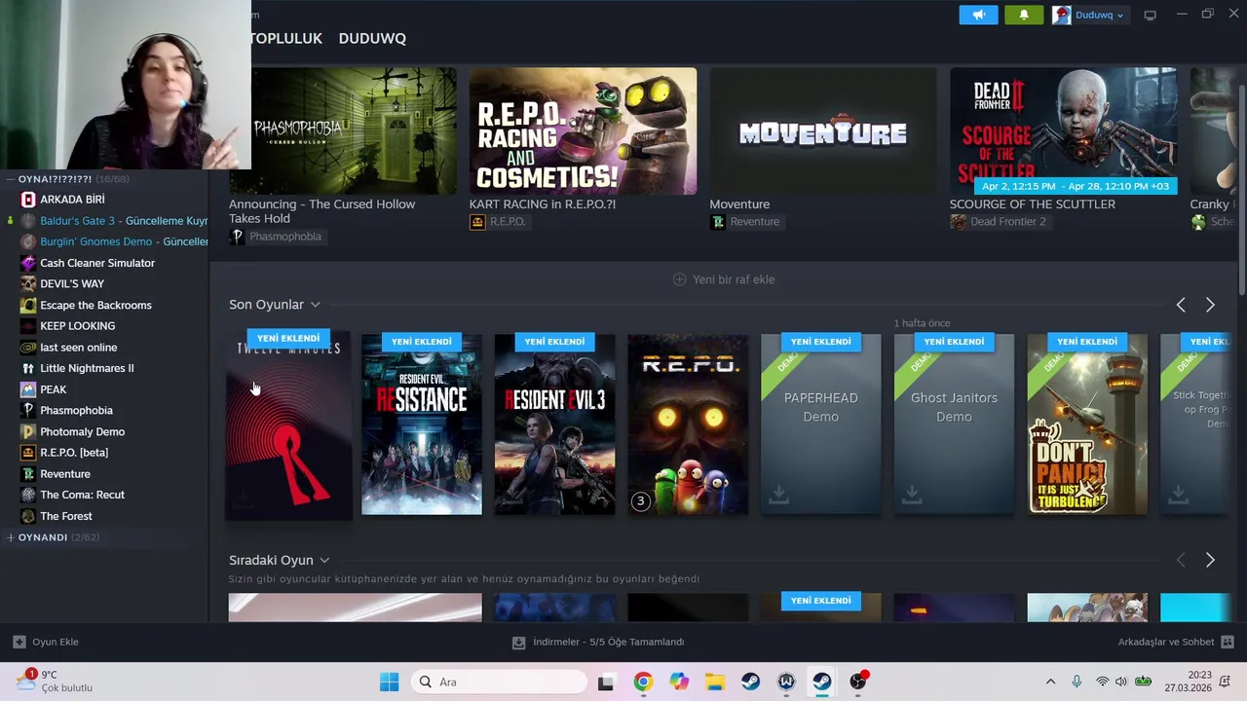Open Arkadaşlar ve Sohbet friends icon
1247x701 pixels.
click(x=1228, y=642)
